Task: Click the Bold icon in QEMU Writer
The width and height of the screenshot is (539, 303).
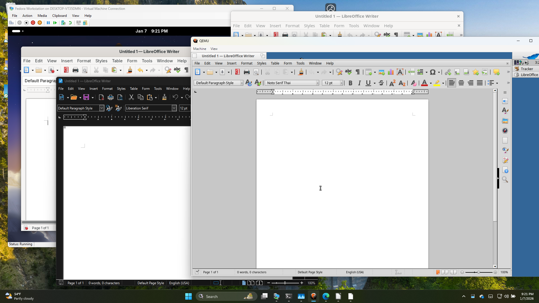Action: tap(350, 83)
